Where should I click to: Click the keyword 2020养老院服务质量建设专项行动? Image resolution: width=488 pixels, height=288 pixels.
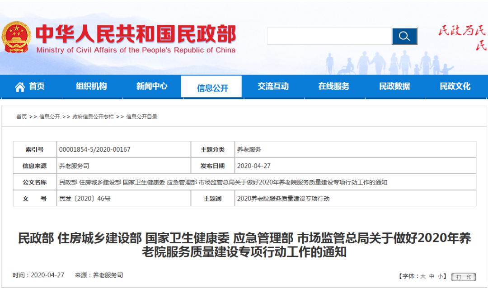283,199
